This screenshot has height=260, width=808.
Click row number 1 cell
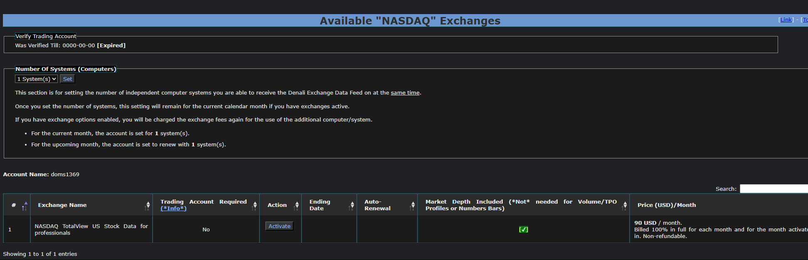[17, 229]
